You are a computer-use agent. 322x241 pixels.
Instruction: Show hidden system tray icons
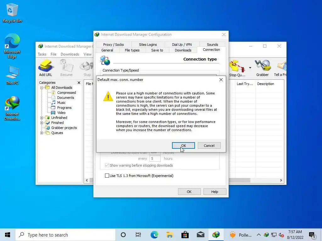pos(259,235)
